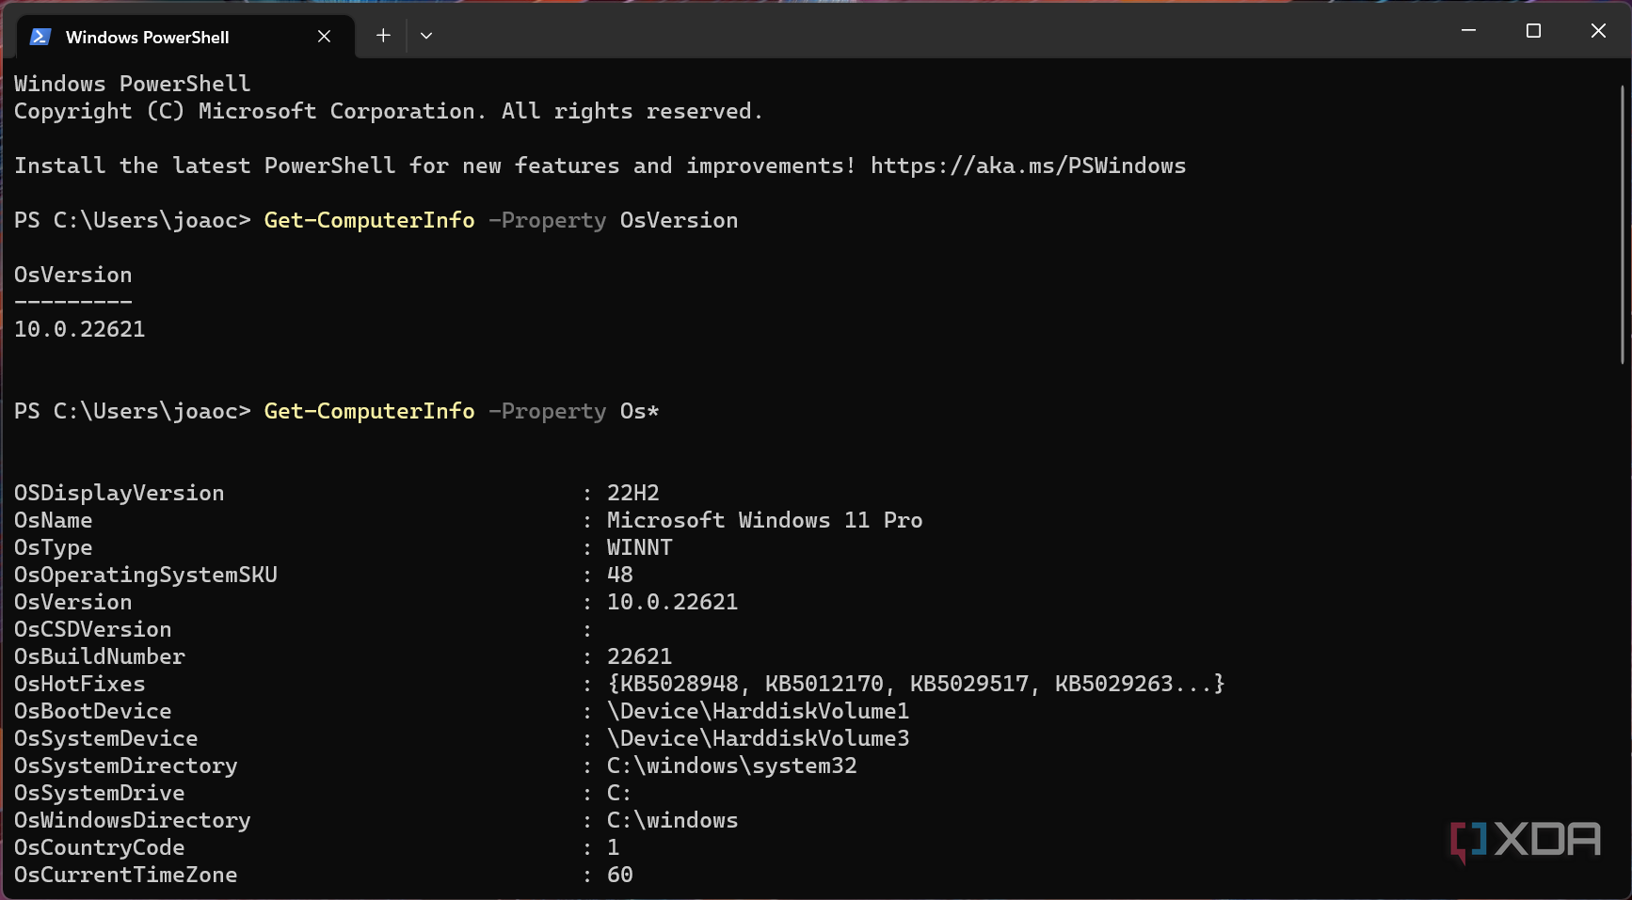Click KB5029517 in the hotfix list
The image size is (1632, 900).
click(969, 684)
